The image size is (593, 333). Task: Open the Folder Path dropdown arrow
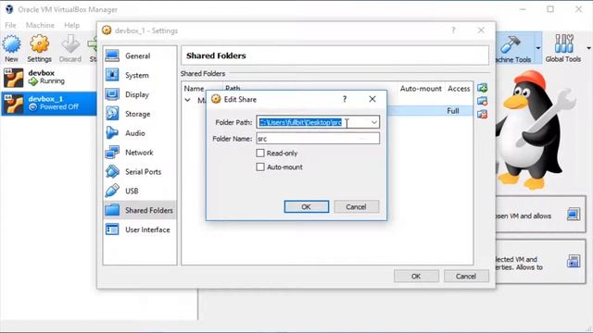pyautogui.click(x=373, y=122)
